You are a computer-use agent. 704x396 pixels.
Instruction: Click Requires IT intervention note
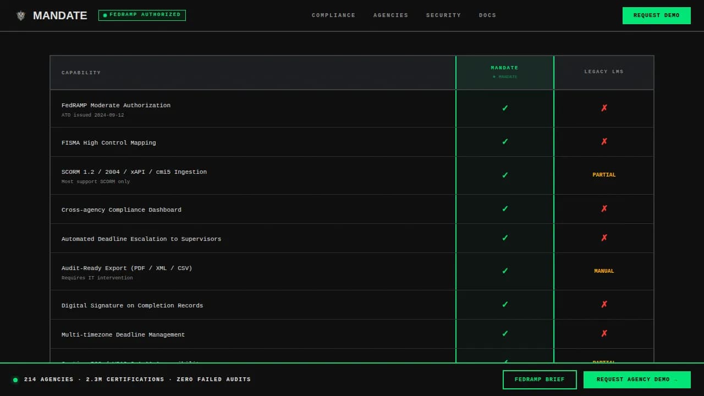(x=97, y=278)
